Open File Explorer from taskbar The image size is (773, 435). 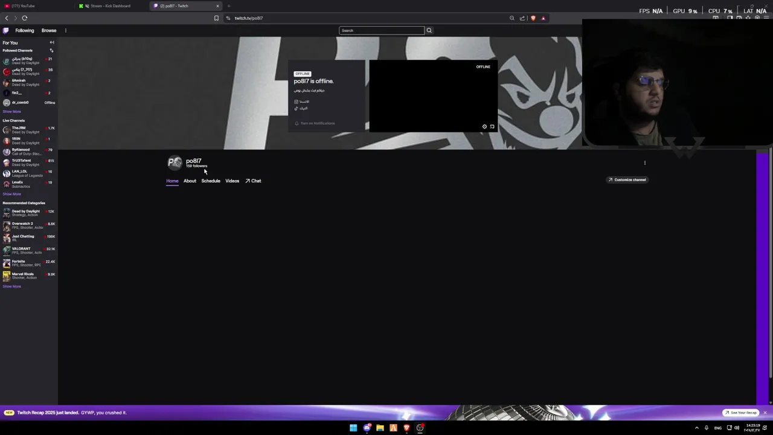click(x=380, y=428)
